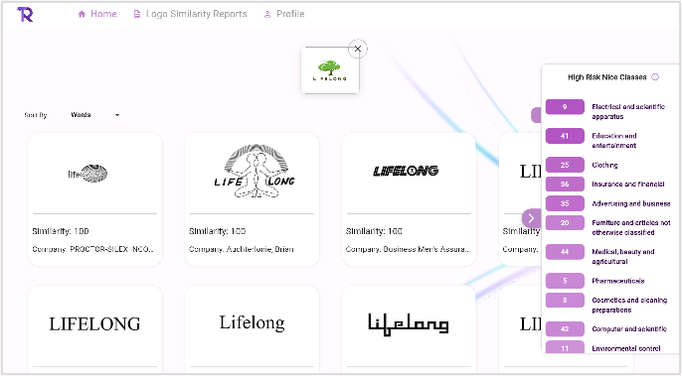Select class 25 Clothing badge
The image size is (682, 376).
click(x=565, y=165)
